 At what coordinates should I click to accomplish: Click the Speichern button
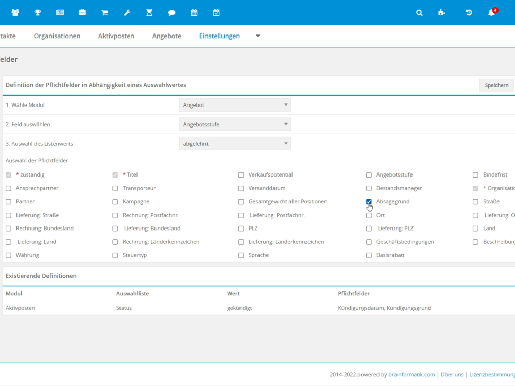pos(496,85)
